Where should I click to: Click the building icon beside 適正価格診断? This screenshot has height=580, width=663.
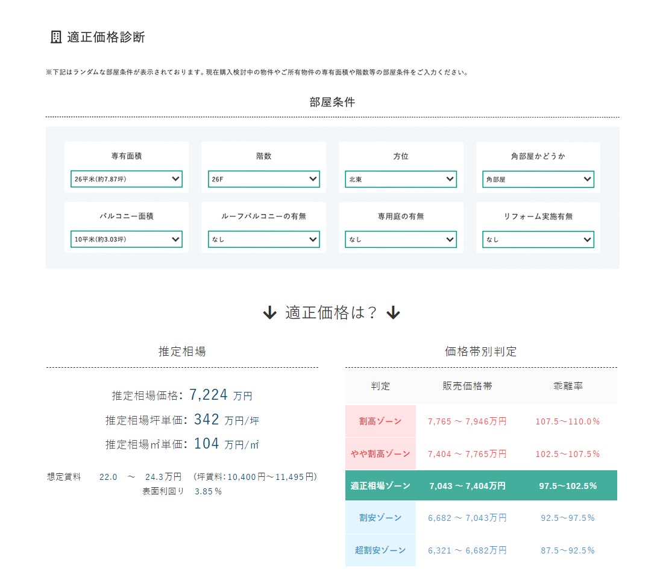(56, 37)
